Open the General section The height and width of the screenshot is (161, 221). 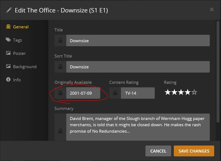point(17,27)
